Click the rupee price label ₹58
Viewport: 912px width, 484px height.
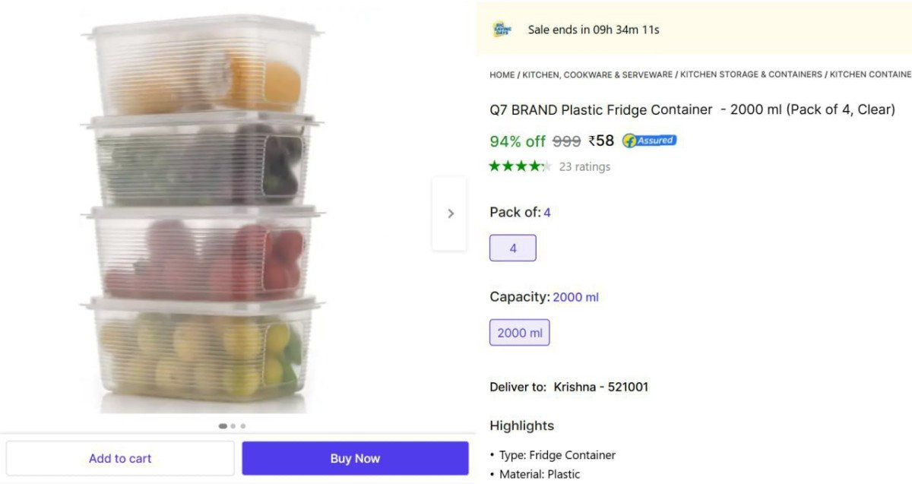pyautogui.click(x=602, y=141)
